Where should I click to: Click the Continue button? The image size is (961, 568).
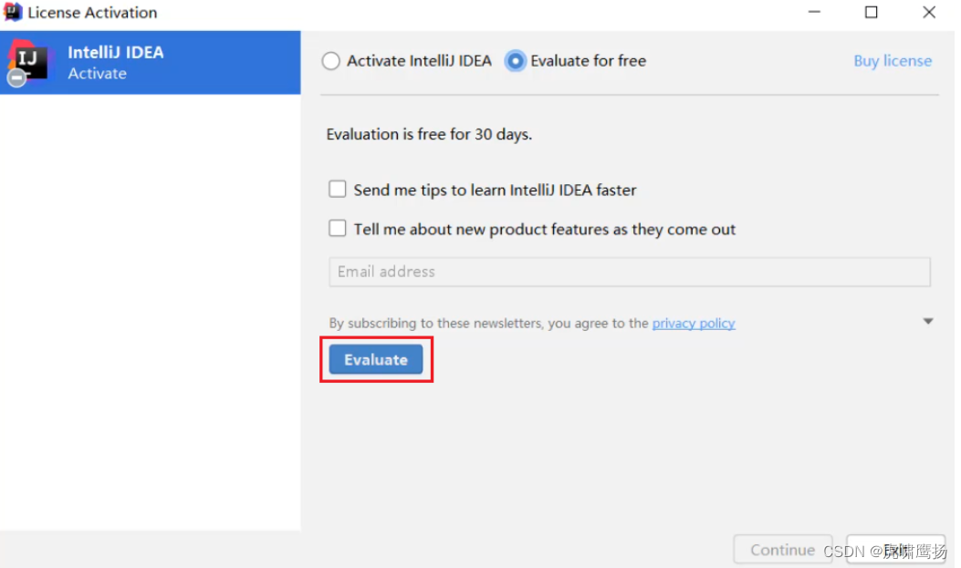tap(783, 550)
